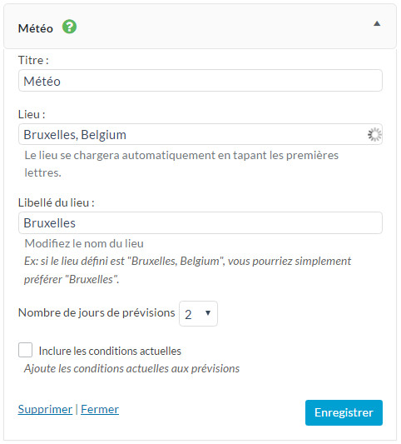
Task: Focus the Titre input containing Météo
Action: [x=200, y=81]
